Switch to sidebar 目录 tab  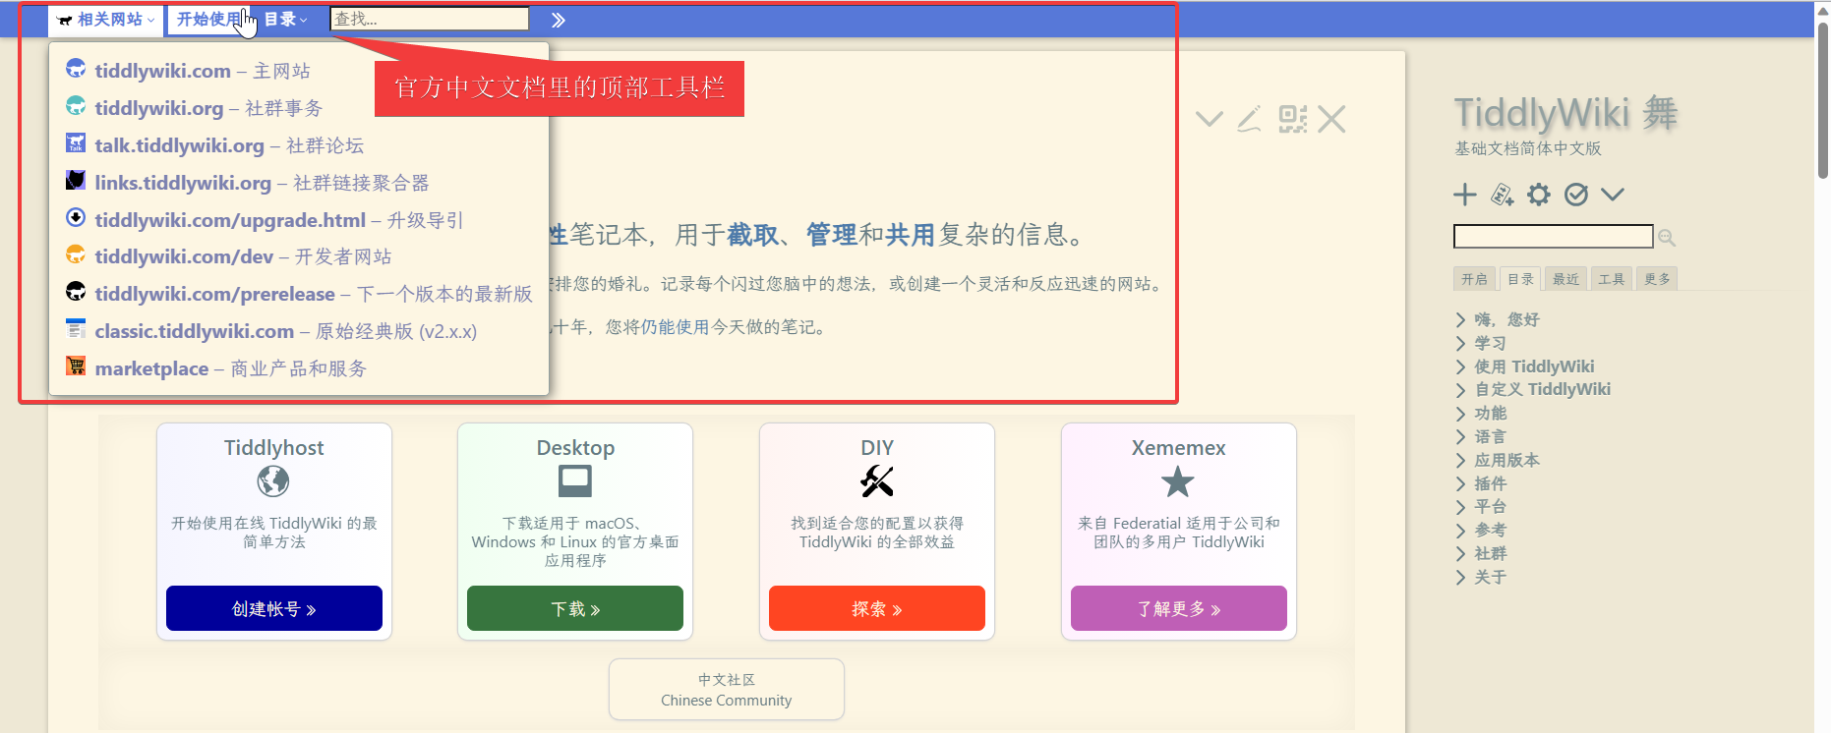1520,279
